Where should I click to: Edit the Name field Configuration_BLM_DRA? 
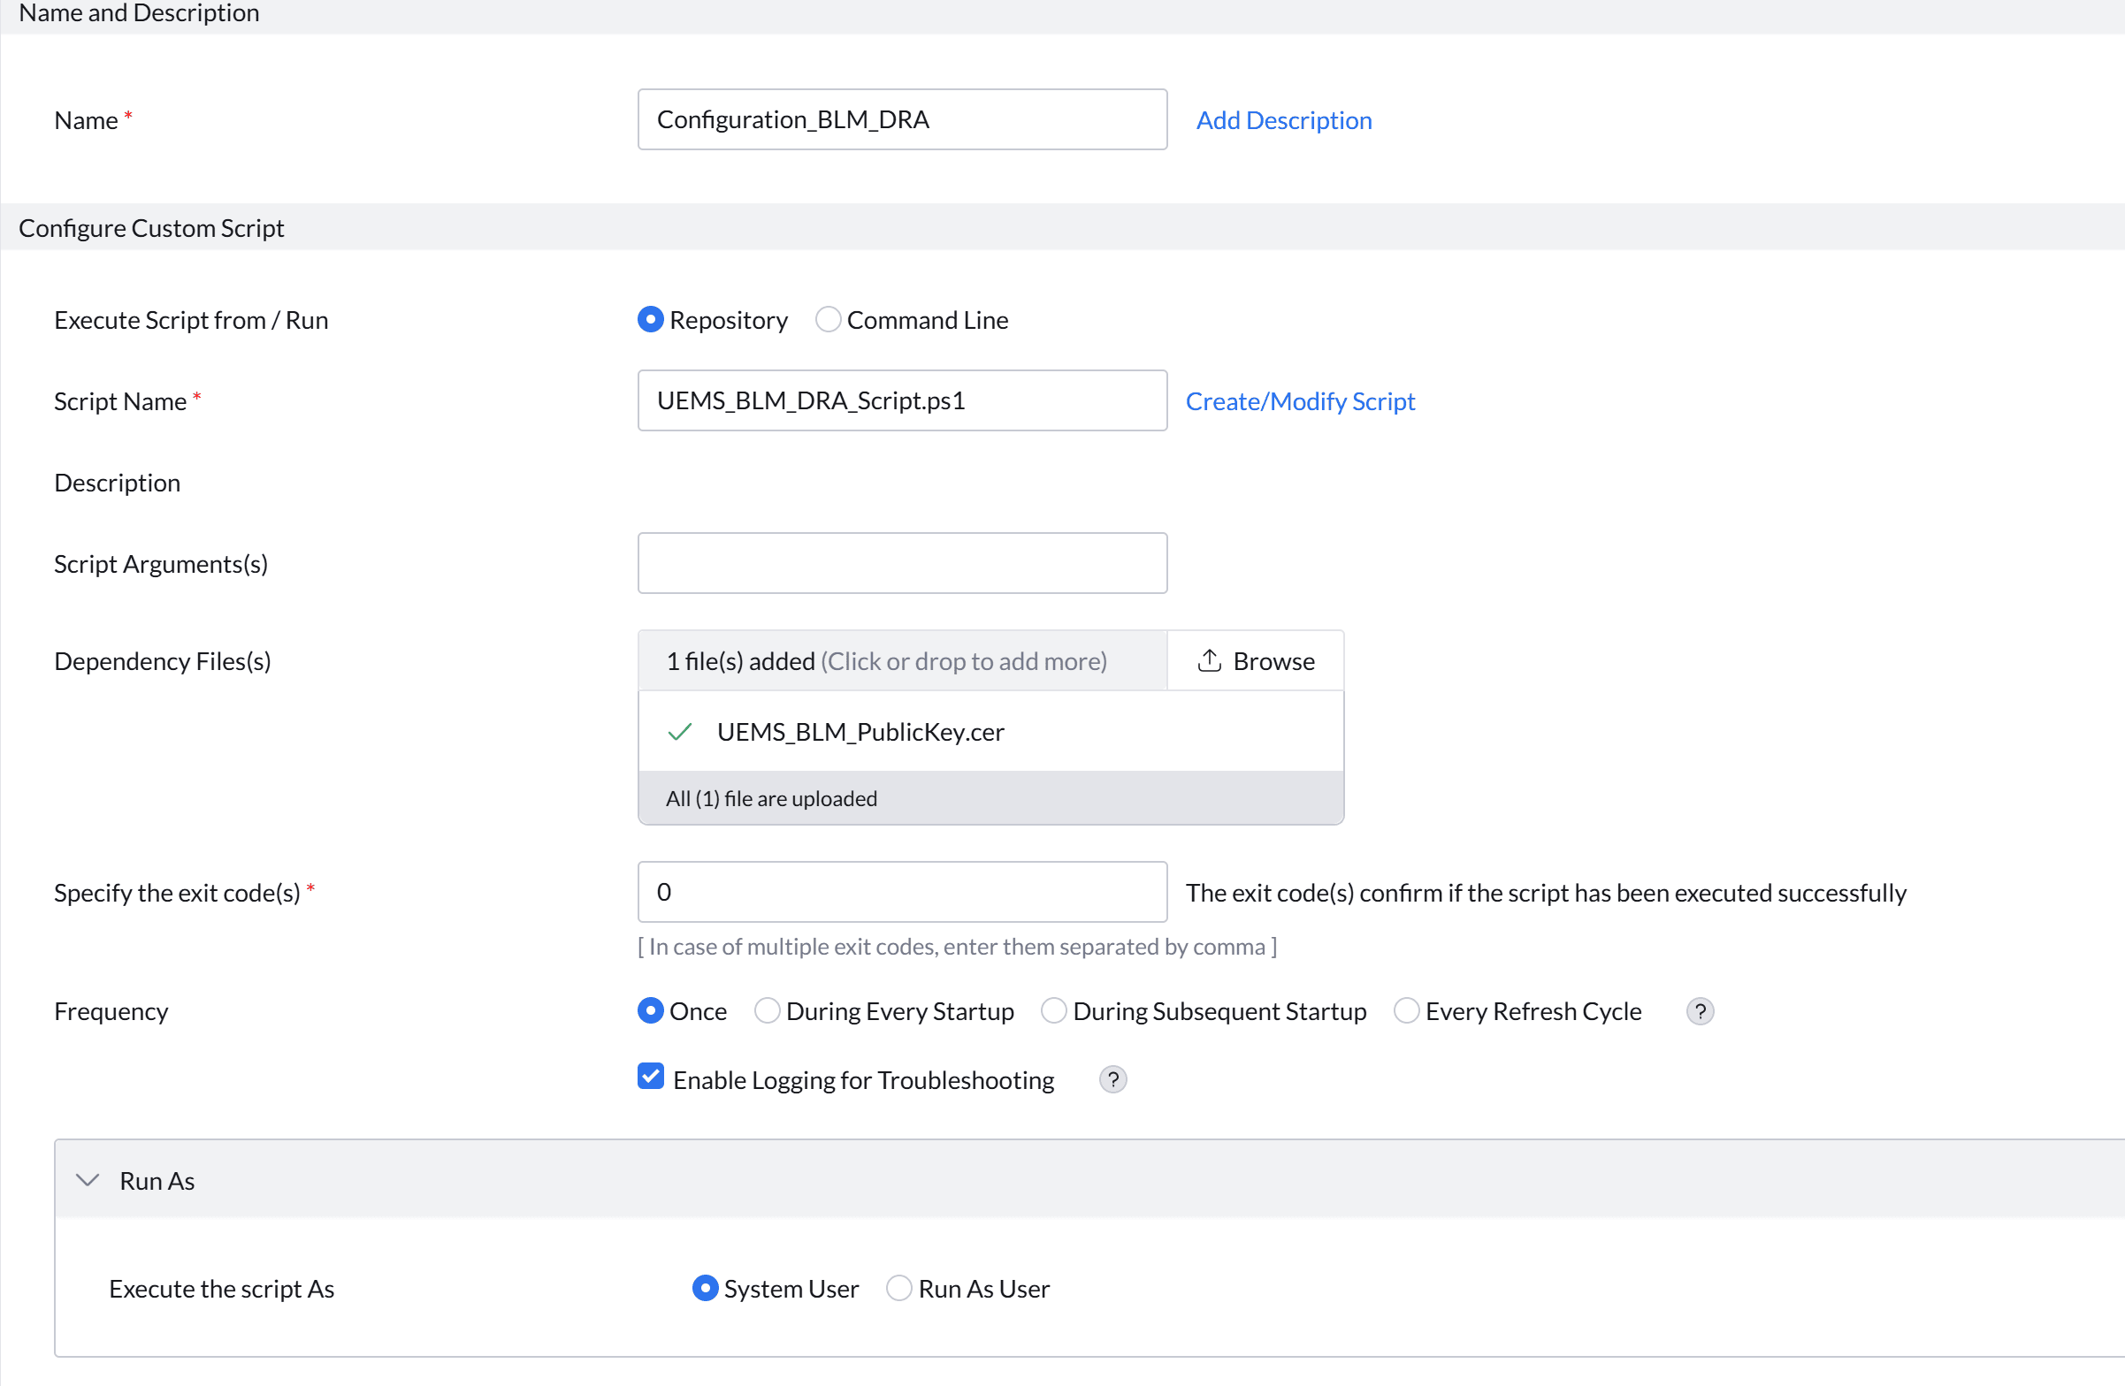click(901, 118)
